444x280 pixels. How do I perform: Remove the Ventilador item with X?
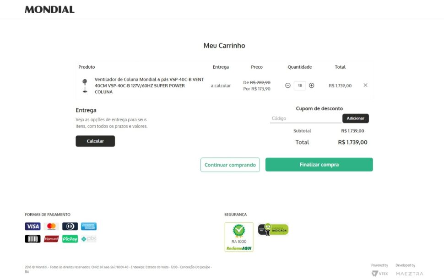(365, 85)
